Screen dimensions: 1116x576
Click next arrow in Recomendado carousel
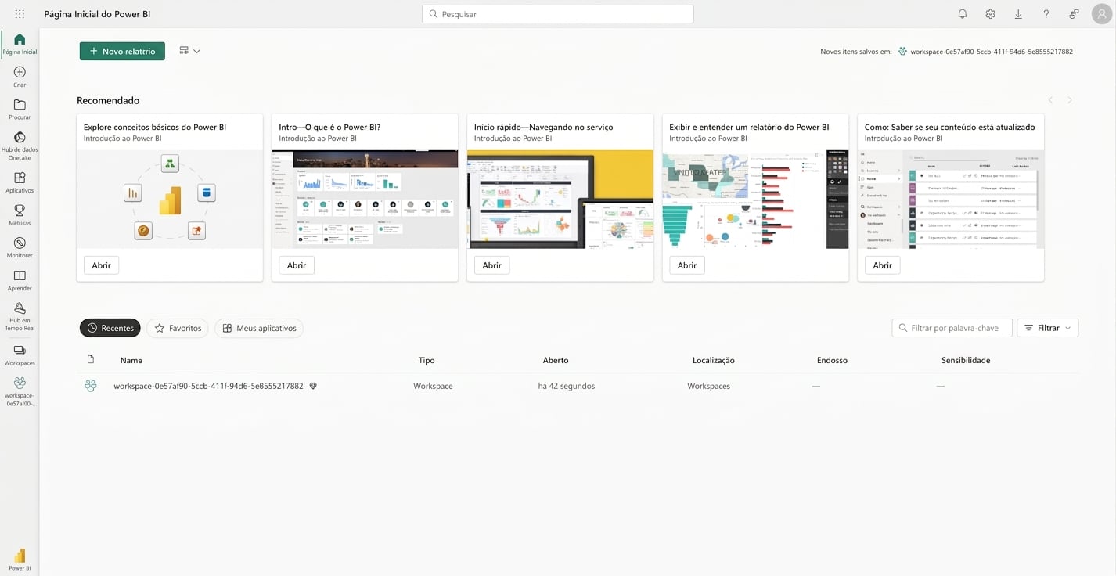tap(1070, 100)
